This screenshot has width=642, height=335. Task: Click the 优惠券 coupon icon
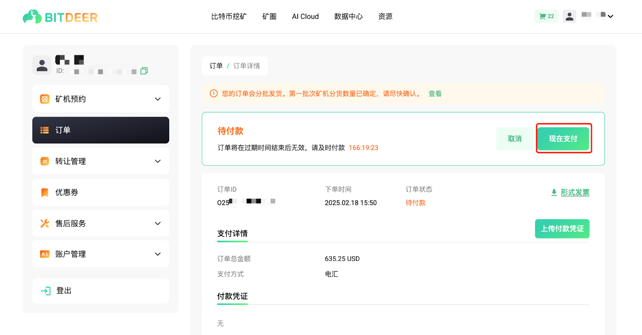click(x=45, y=193)
